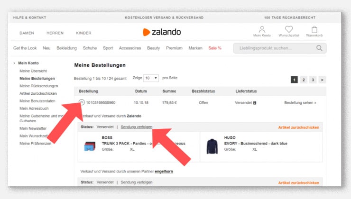Click Bestellung sehen link
The height and width of the screenshot is (199, 351).
300,102
